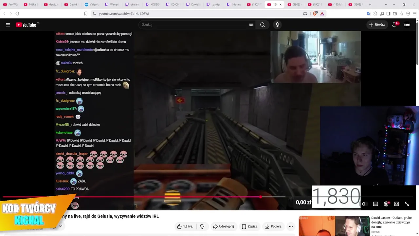The height and width of the screenshot is (236, 419).
Task: Switch to the 'CO ON' Twitch tab
Action: (173, 5)
